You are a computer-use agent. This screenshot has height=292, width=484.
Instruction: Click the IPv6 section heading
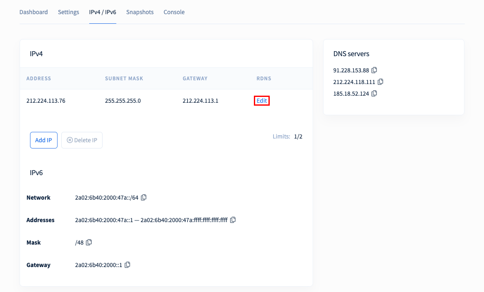pyautogui.click(x=36, y=173)
